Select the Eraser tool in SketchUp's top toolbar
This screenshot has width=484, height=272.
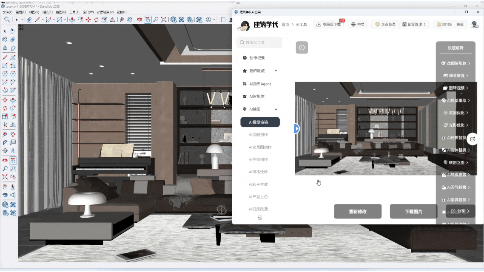[x=29, y=20]
